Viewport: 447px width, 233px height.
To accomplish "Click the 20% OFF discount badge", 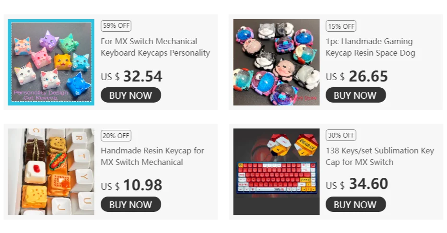I will pos(116,136).
